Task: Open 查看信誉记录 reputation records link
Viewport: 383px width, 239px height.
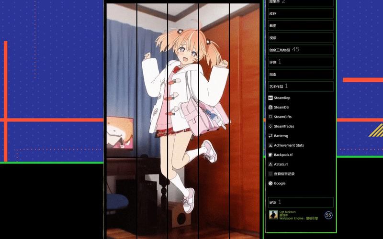Action: (284, 174)
